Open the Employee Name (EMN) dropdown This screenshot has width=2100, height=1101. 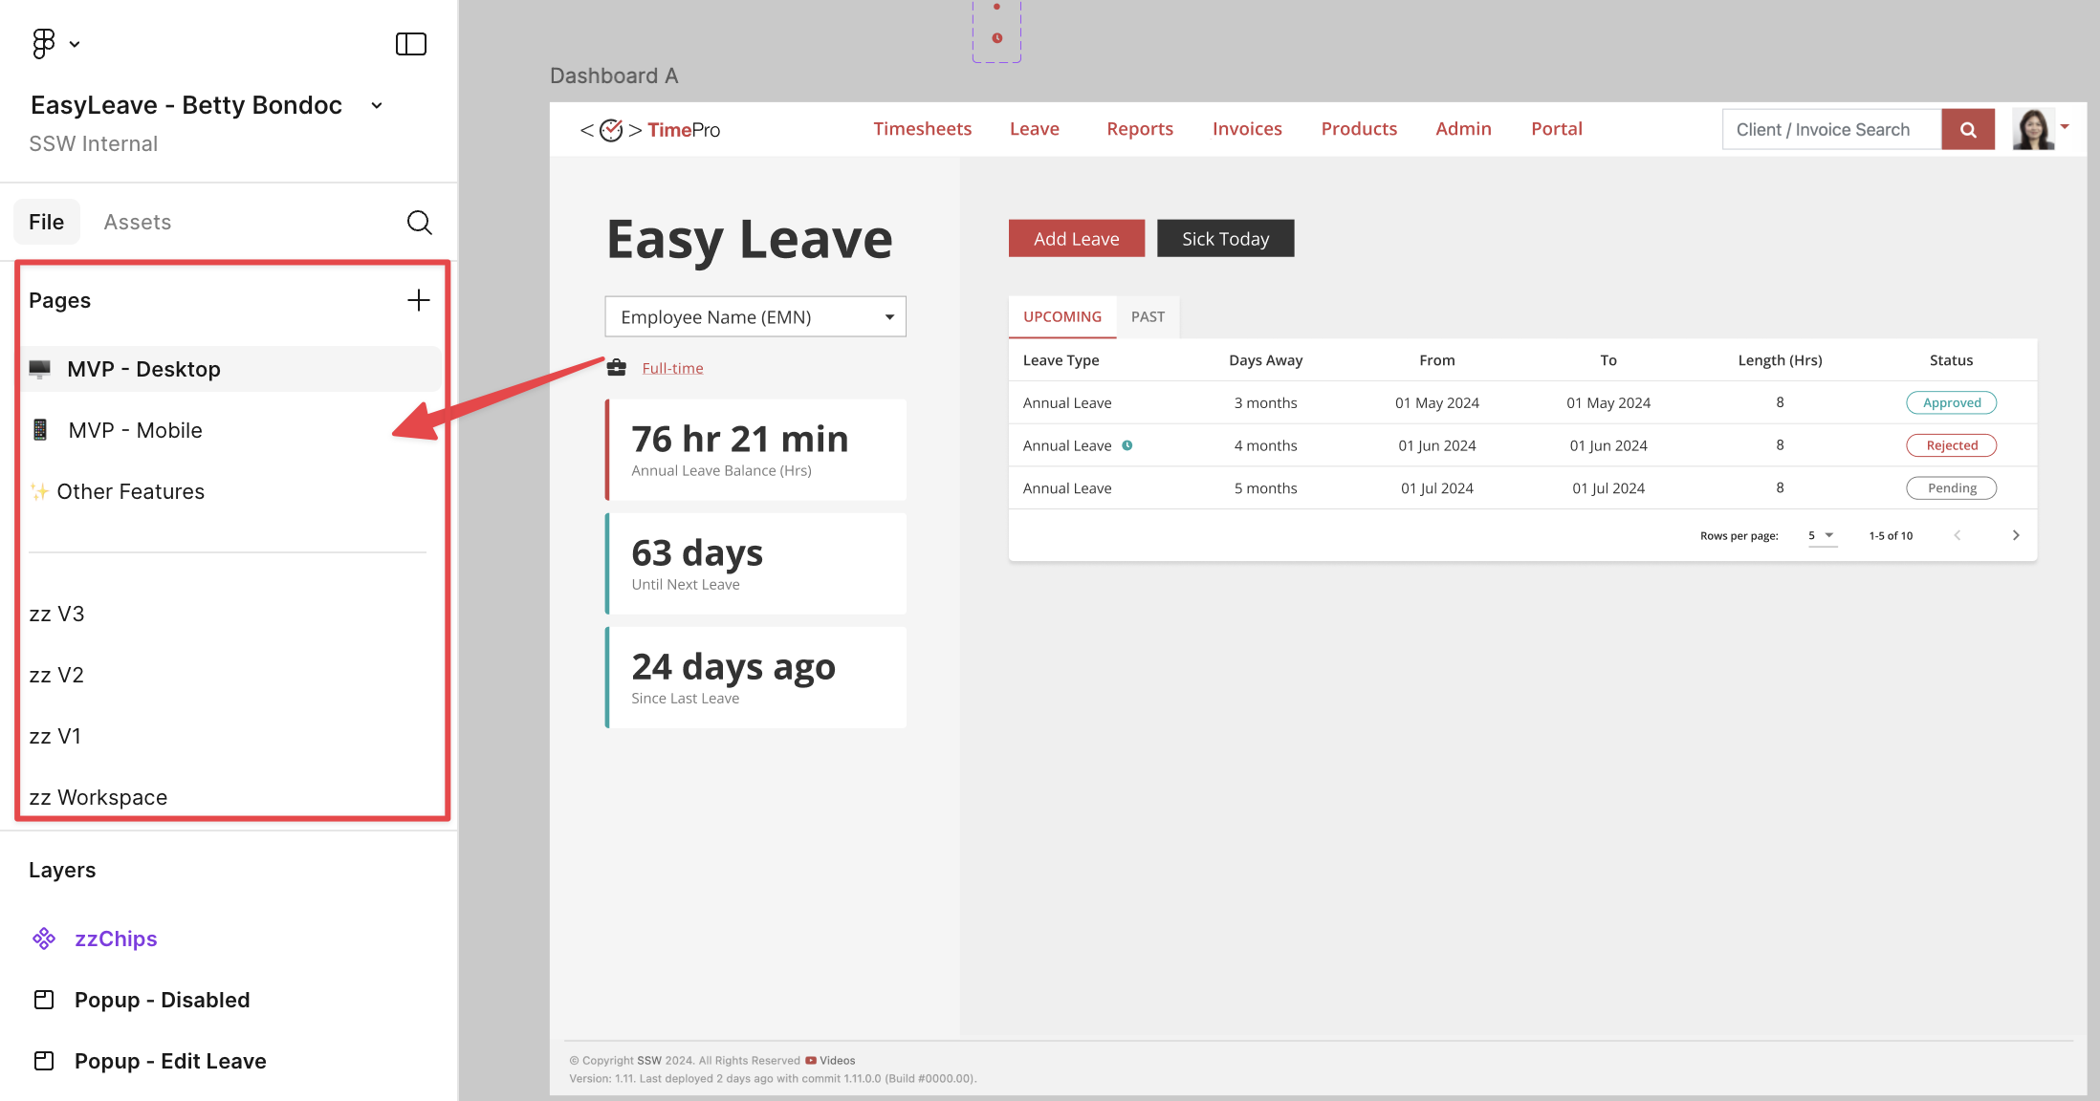(755, 317)
